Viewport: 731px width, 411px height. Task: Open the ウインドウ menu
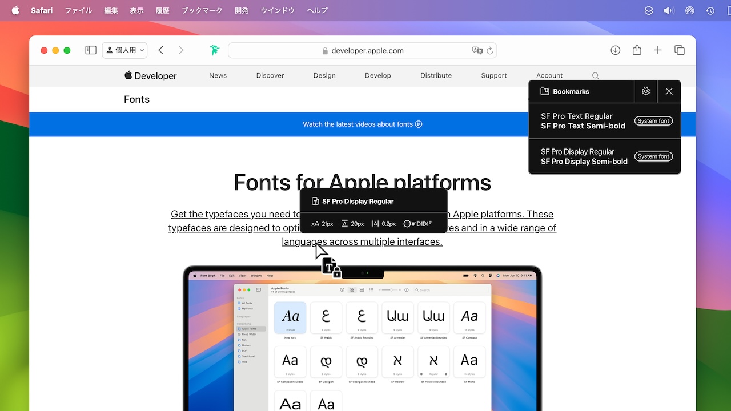click(278, 10)
